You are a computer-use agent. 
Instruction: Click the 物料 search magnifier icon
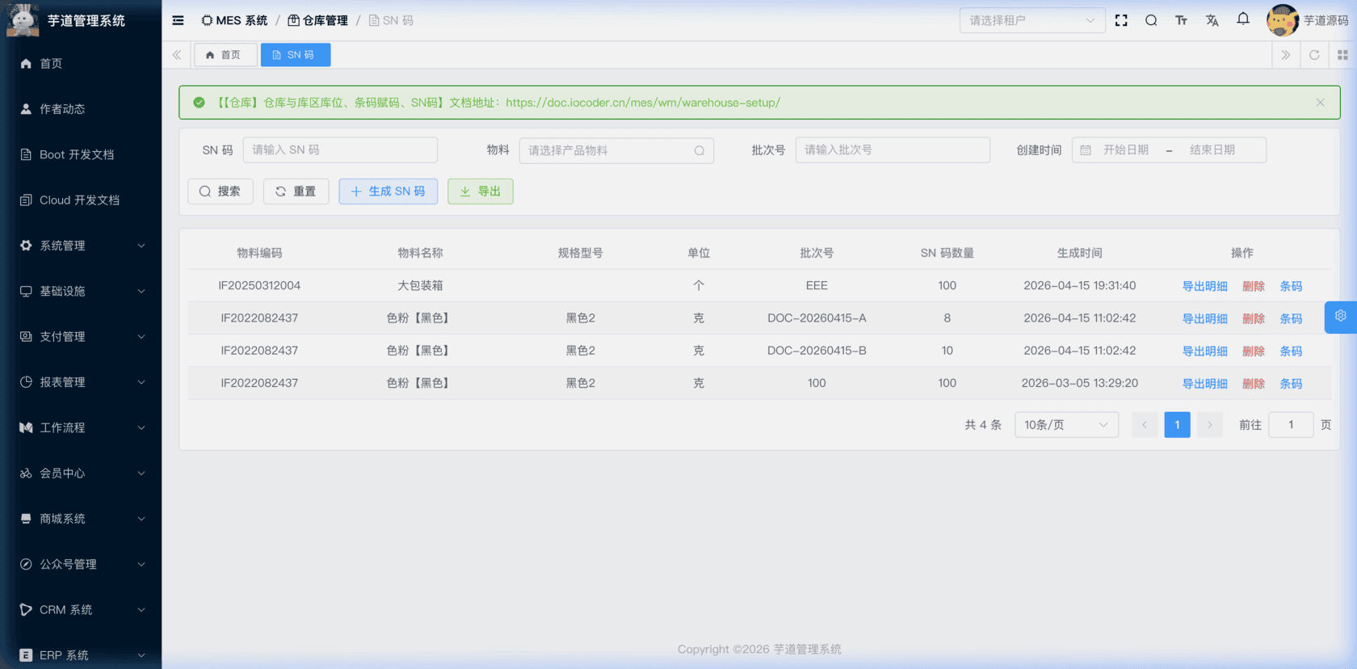pos(700,150)
